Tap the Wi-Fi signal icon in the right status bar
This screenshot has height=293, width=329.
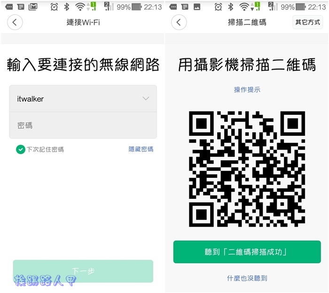(x=244, y=7)
